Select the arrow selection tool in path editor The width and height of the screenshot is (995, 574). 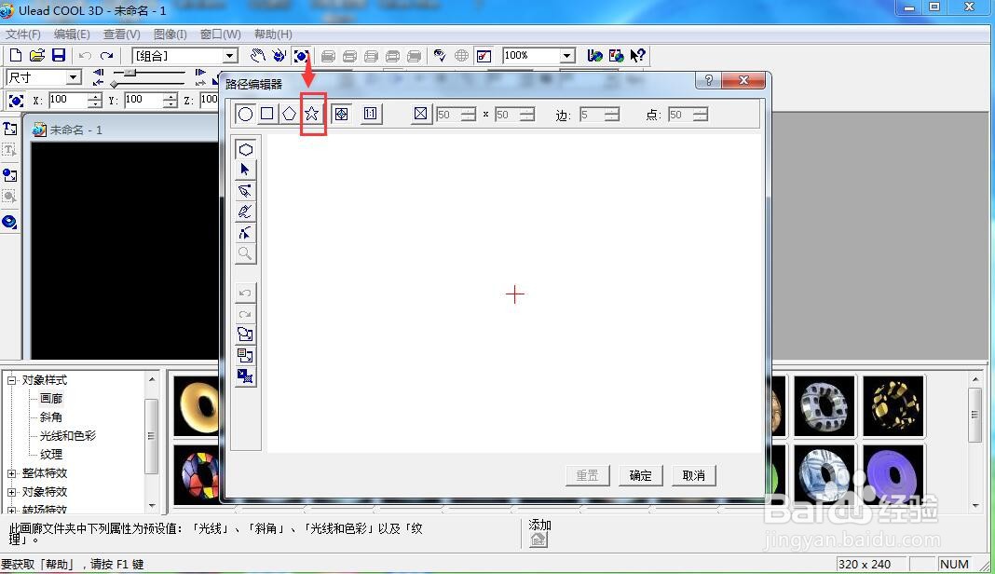246,171
